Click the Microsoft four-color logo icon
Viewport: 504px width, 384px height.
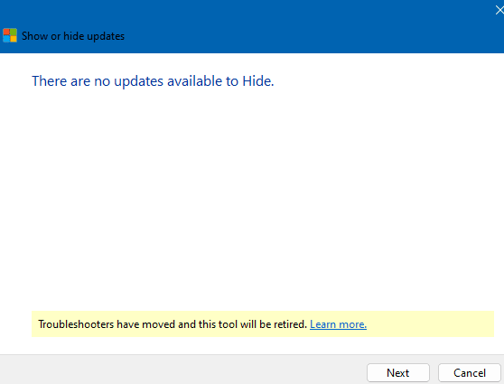click(10, 35)
